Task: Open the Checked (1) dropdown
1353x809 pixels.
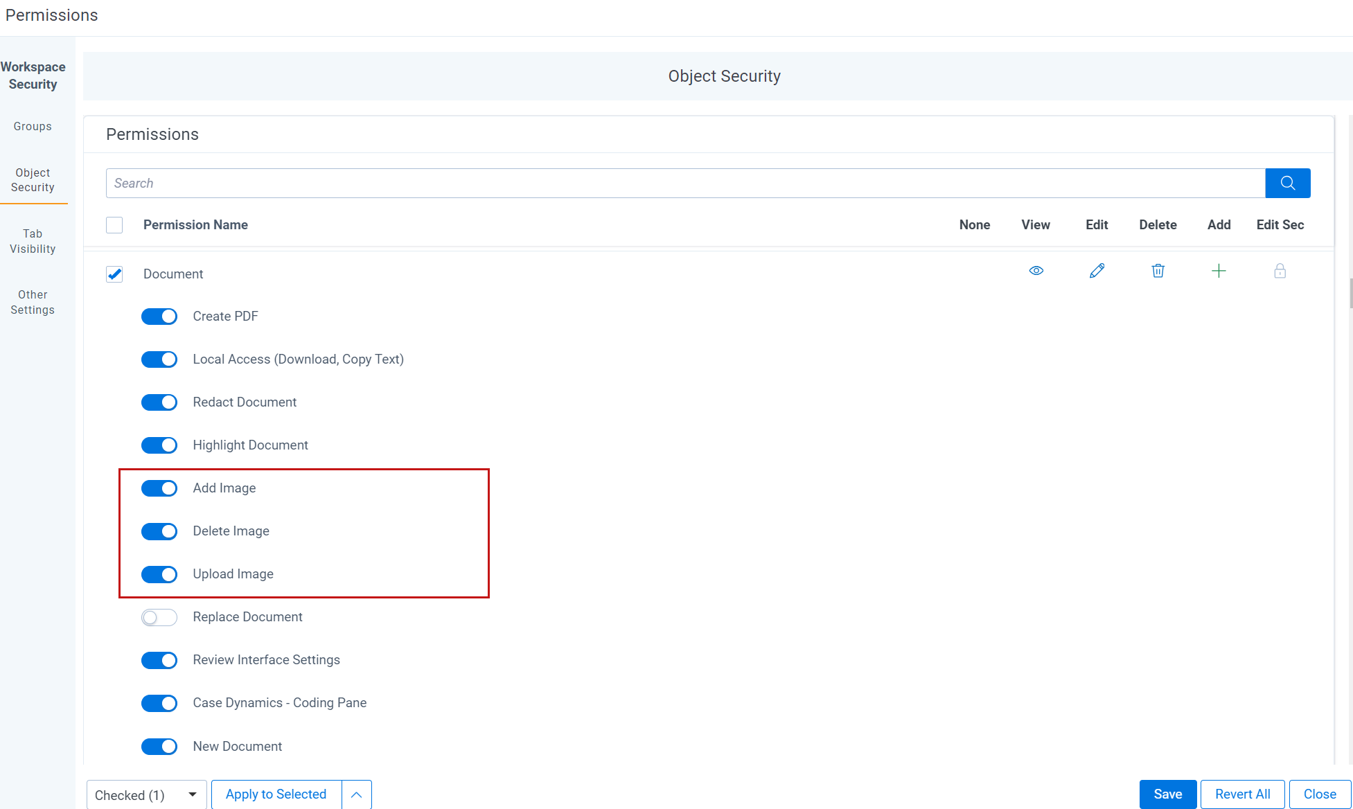Action: (146, 794)
